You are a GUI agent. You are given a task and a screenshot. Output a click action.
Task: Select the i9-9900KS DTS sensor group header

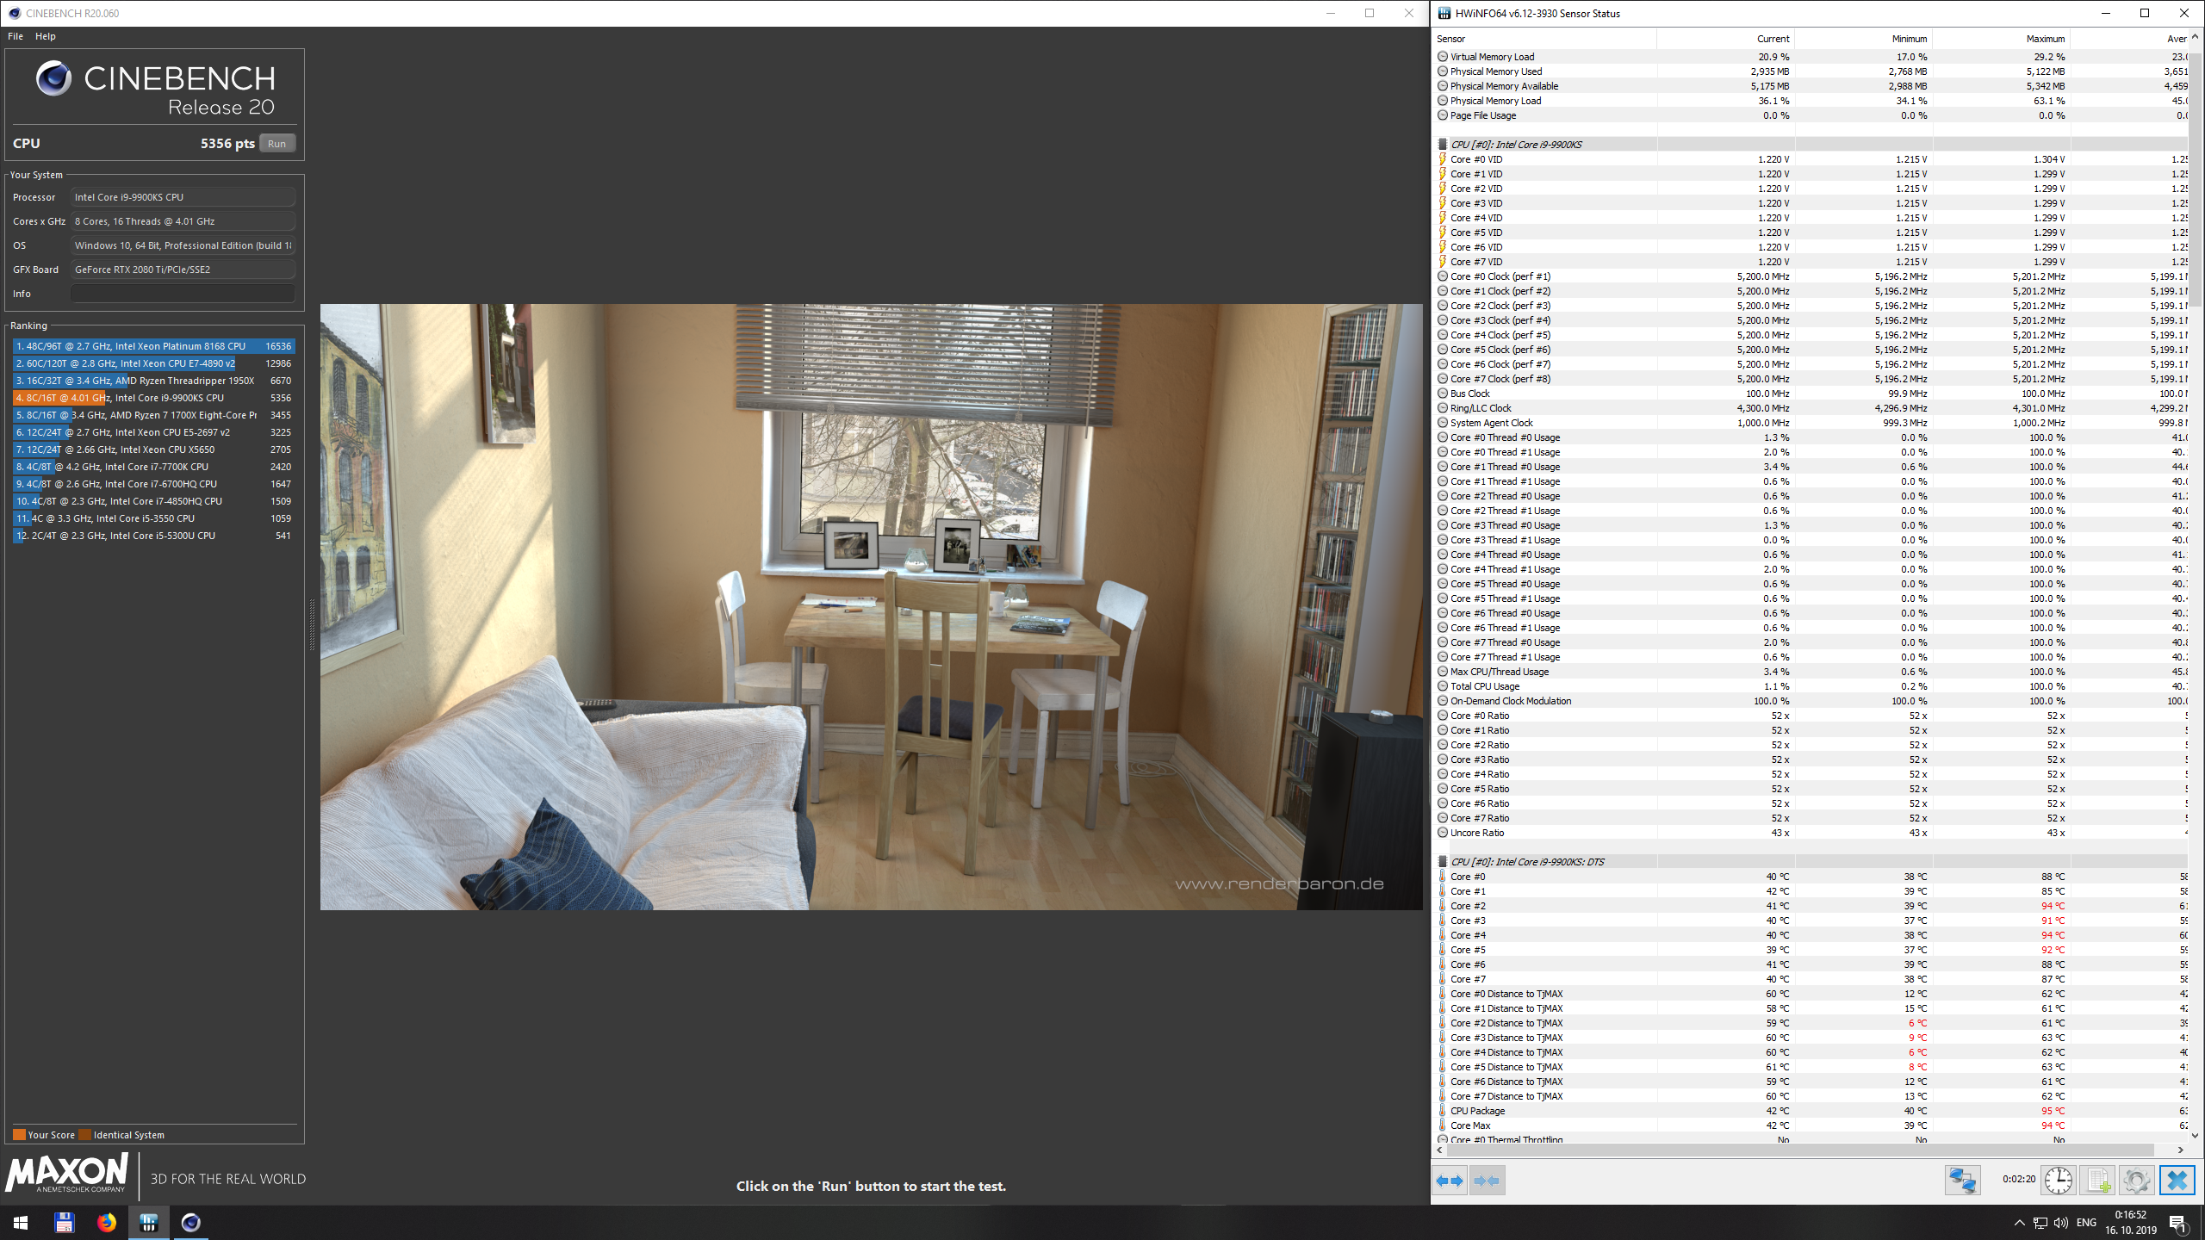point(1527,862)
